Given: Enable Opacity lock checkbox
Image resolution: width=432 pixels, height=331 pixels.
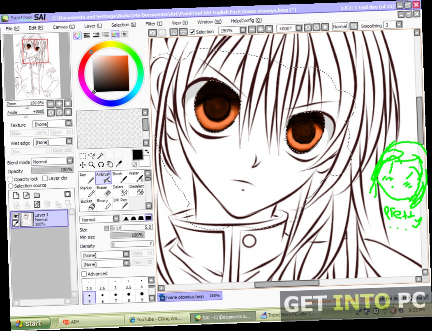Looking at the screenshot, I should tap(10, 179).
